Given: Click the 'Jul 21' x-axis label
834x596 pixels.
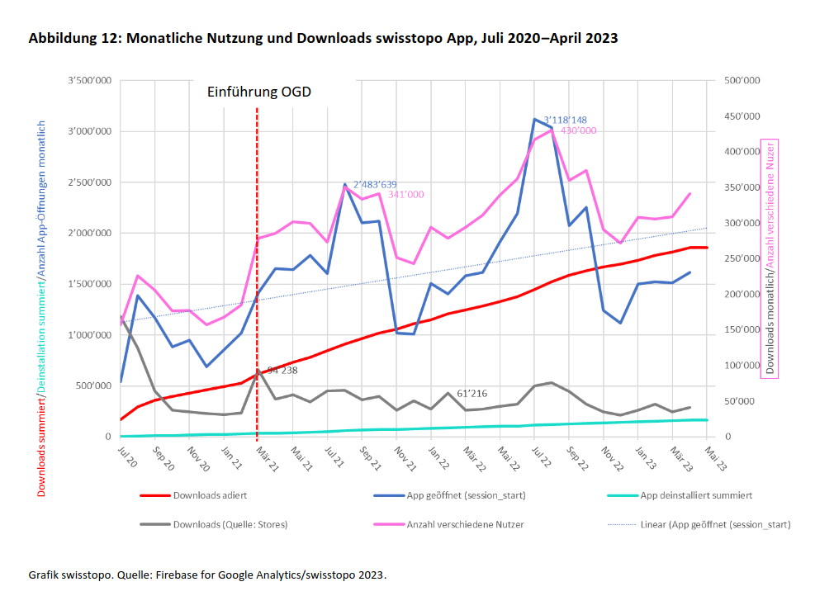Looking at the screenshot, I should 334,456.
